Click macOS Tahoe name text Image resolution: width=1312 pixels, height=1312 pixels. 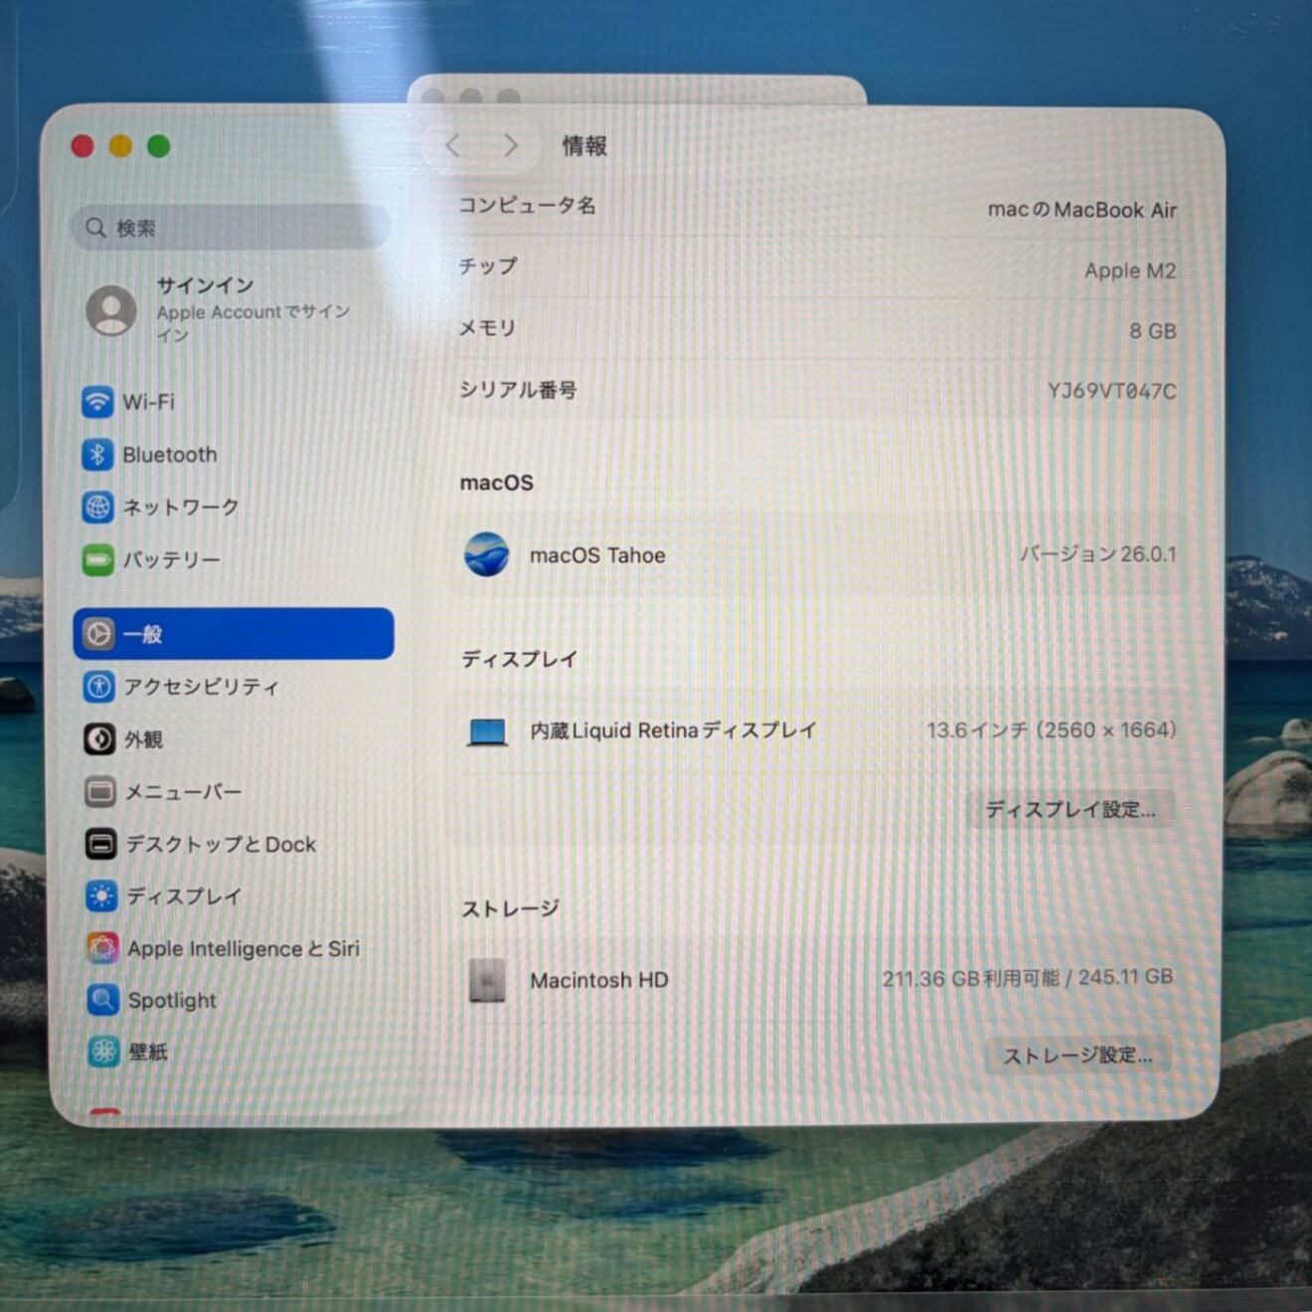pyautogui.click(x=597, y=556)
